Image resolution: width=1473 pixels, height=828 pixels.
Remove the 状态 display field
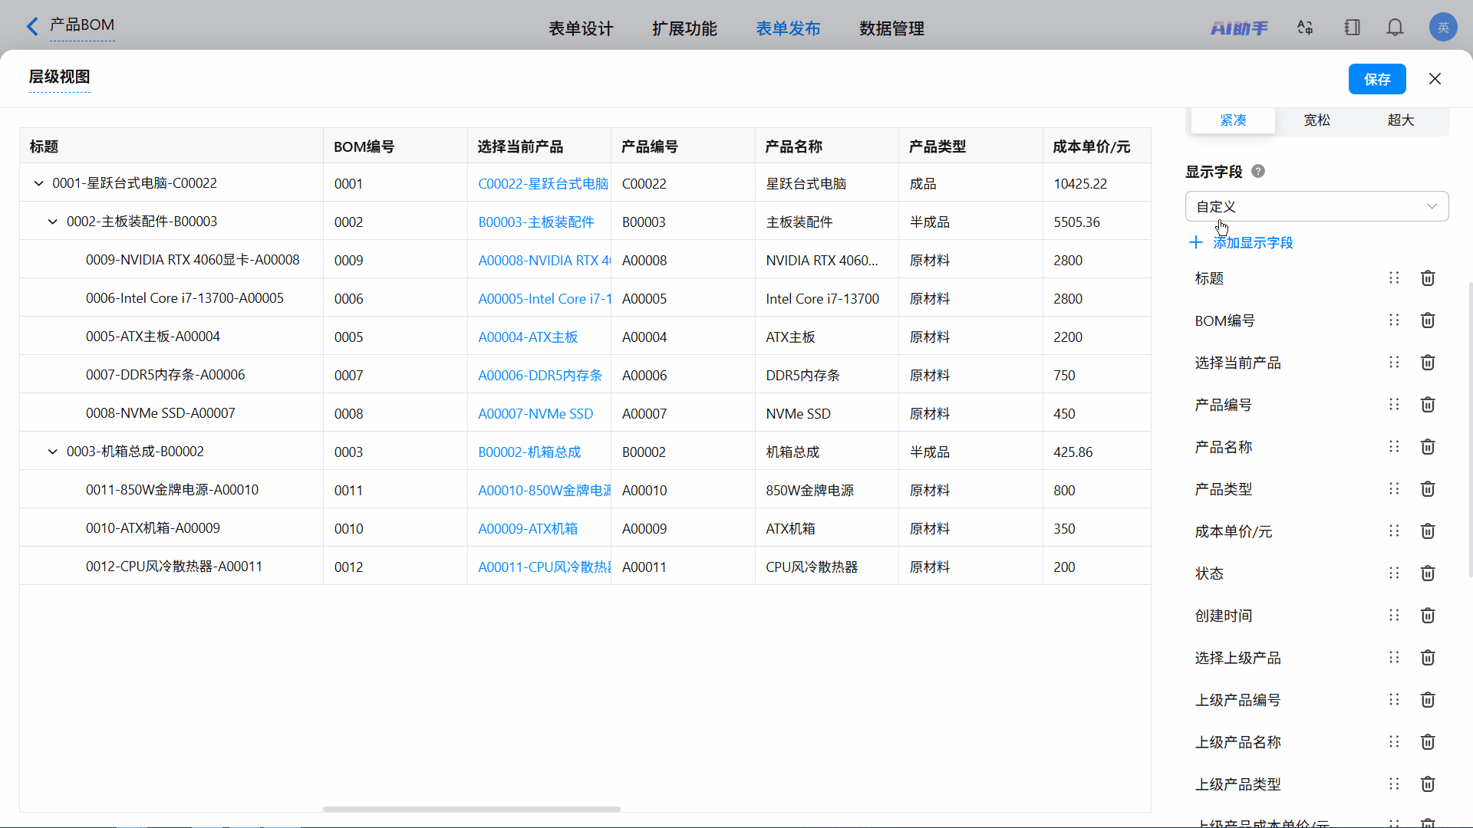(x=1428, y=573)
